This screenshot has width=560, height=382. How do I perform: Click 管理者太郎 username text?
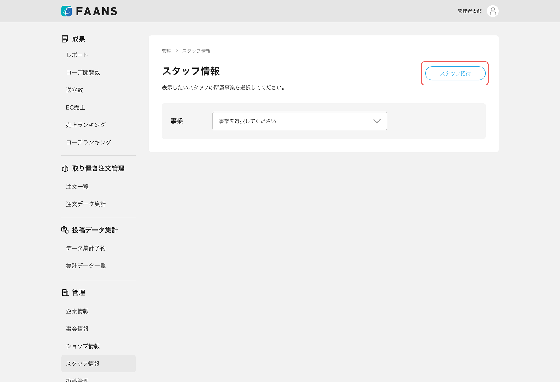coord(470,11)
